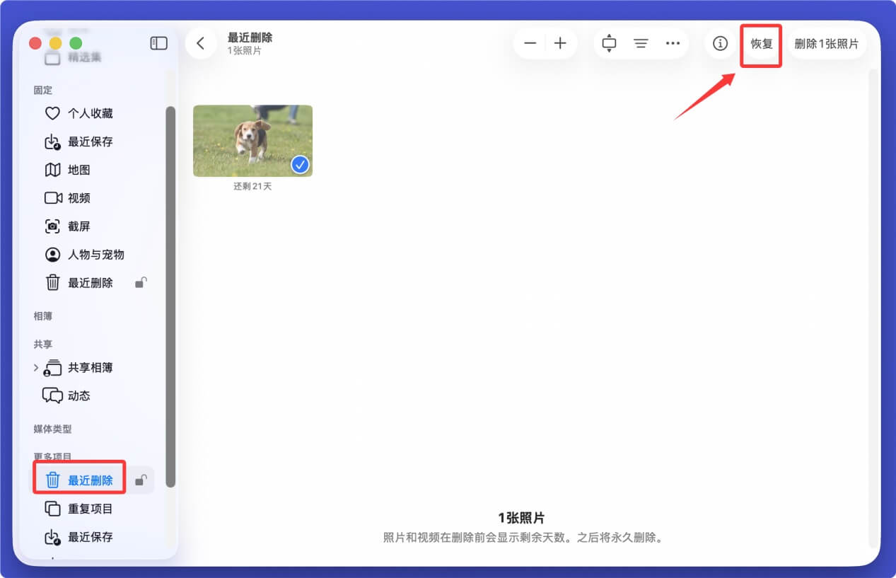
Task: Click the 删除1张照片 delete button
Action: [x=827, y=43]
